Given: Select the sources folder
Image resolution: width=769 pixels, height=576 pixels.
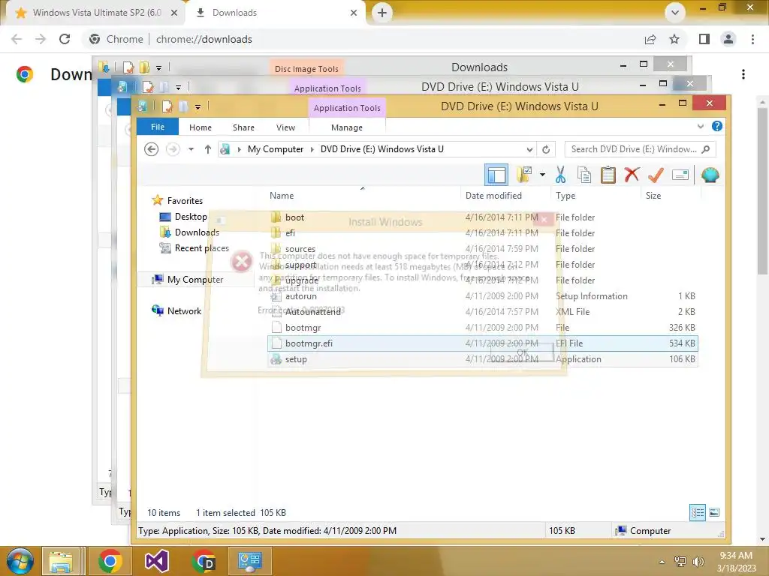Looking at the screenshot, I should (x=300, y=249).
